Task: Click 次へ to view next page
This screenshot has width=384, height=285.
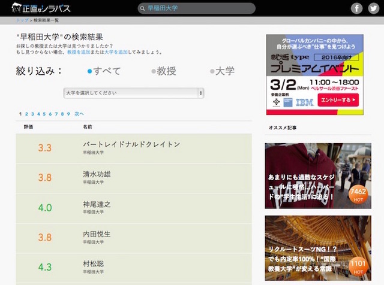Action: 79,114
